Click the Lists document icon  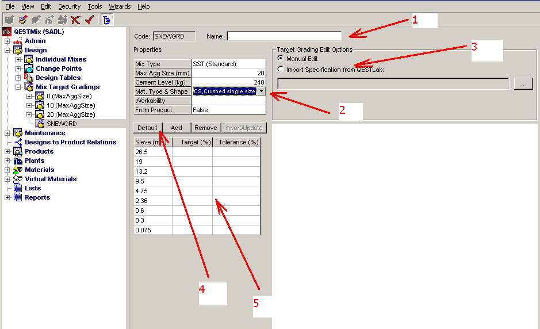pyautogui.click(x=18, y=188)
